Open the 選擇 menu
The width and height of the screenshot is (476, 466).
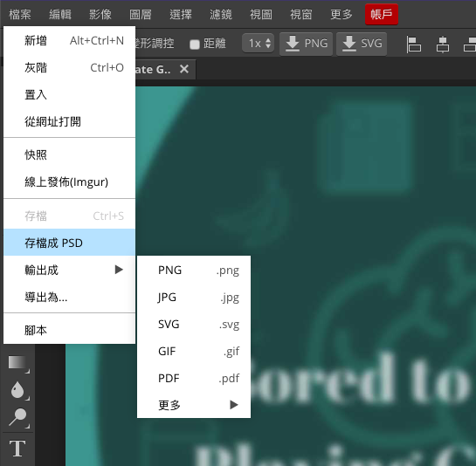(x=181, y=14)
